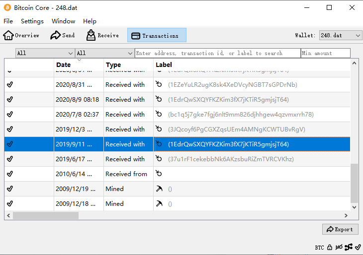
Task: Click the HD disabled status icon
Action: pyautogui.click(x=339, y=247)
